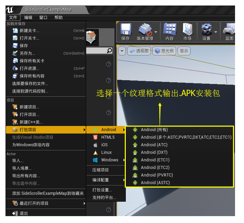Open the 内容 content browser icon
The width and height of the screenshot is (244, 223).
pyautogui.click(x=170, y=29)
